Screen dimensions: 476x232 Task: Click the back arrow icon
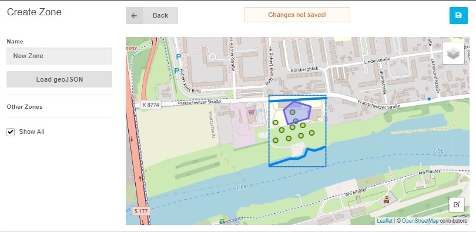(134, 15)
